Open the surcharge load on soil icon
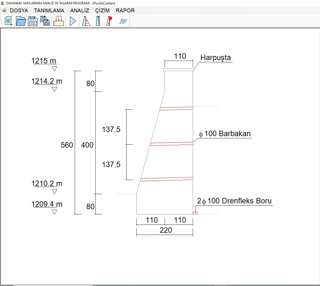 click(59, 21)
